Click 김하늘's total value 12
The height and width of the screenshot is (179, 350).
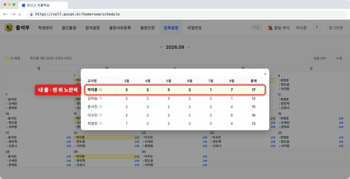pyautogui.click(x=254, y=98)
